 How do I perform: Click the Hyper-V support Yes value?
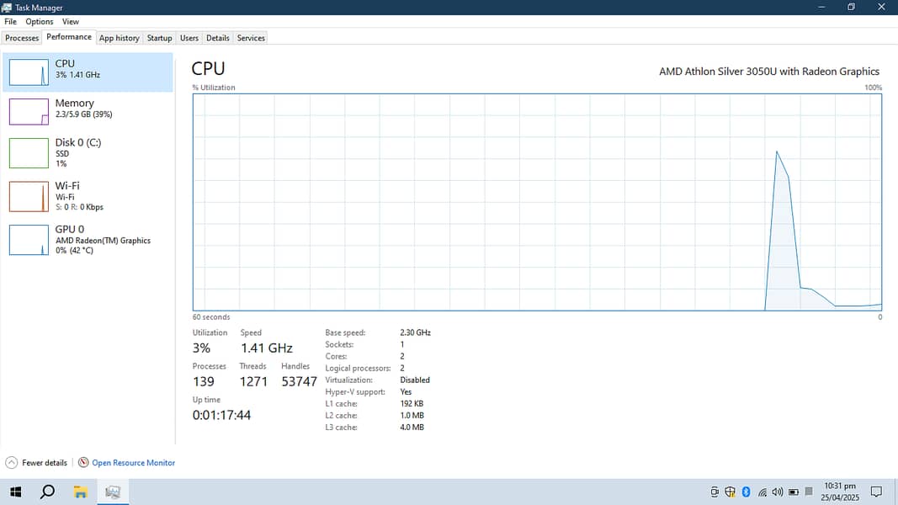click(x=406, y=392)
